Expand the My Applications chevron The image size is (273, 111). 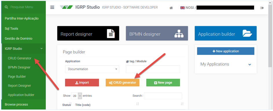[x=250, y=65]
